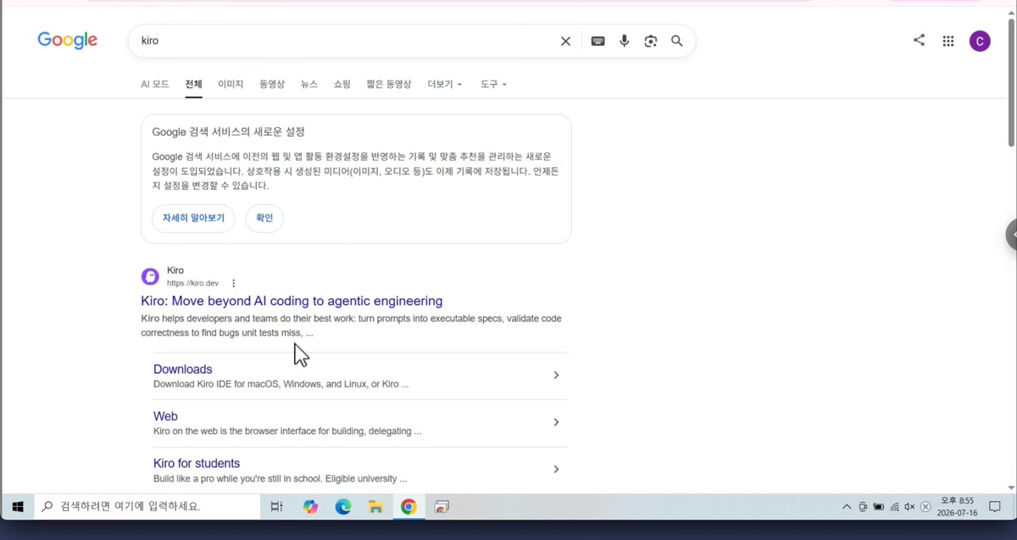Click the https://kiro.dev URL text
Viewport: 1017px width, 540px height.
coord(192,283)
